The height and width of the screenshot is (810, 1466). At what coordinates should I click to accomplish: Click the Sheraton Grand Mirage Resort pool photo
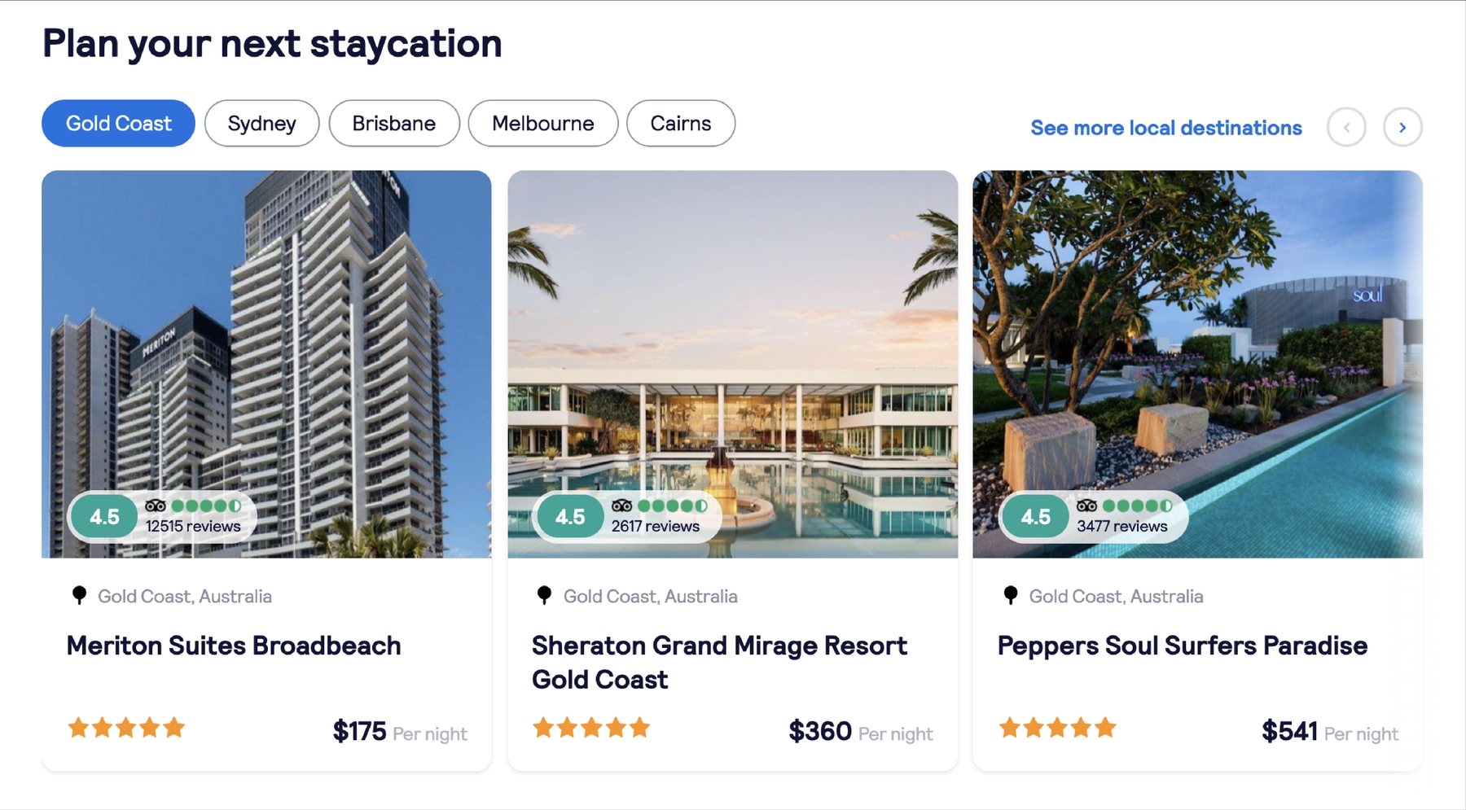732,364
